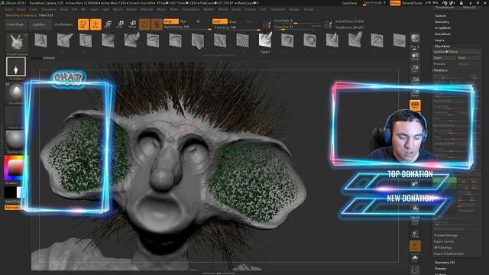Image resolution: width=489 pixels, height=275 pixels.
Task: Open the Texture Off slot
Action: (15, 116)
